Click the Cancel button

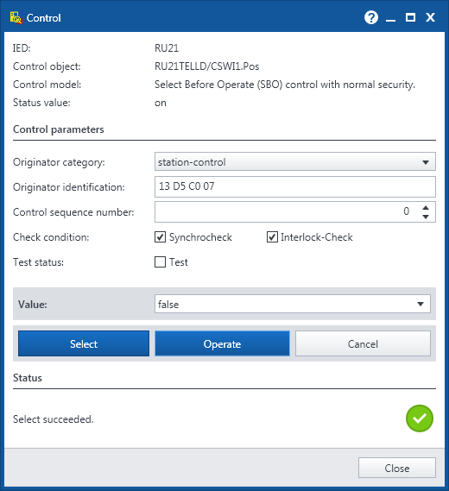coord(363,343)
